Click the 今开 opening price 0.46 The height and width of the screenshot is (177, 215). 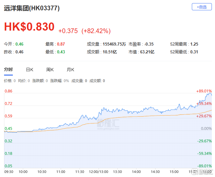(19, 44)
